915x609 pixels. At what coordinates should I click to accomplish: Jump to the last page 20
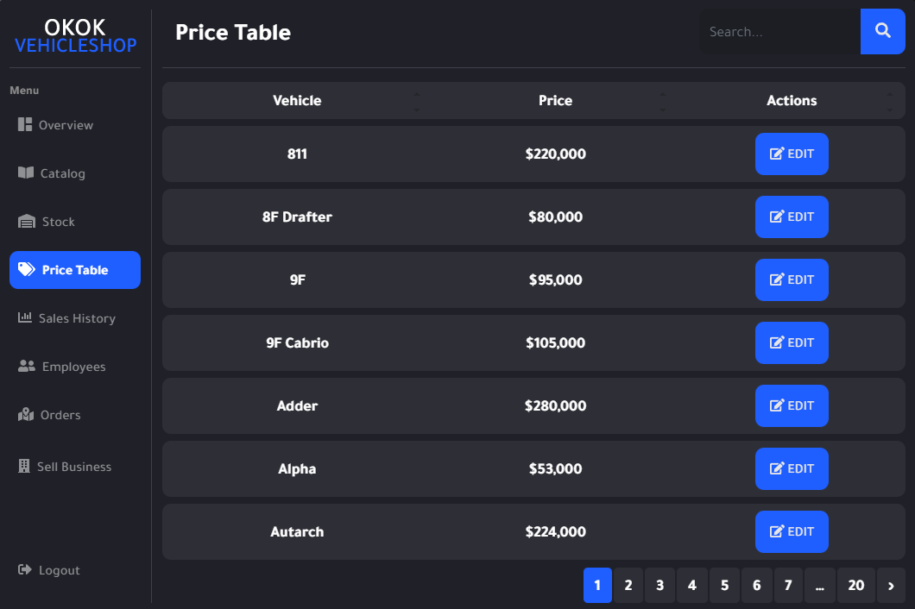(x=855, y=586)
